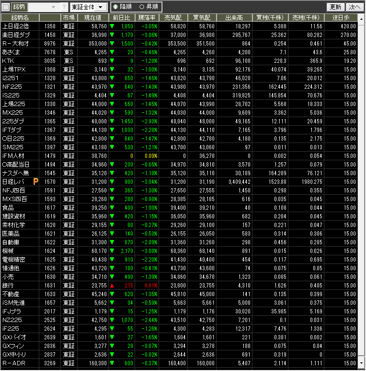Screen dimensions: 366x371
Task: Click the green down arrow in 楽日経ダブ row
Action: point(112,35)
